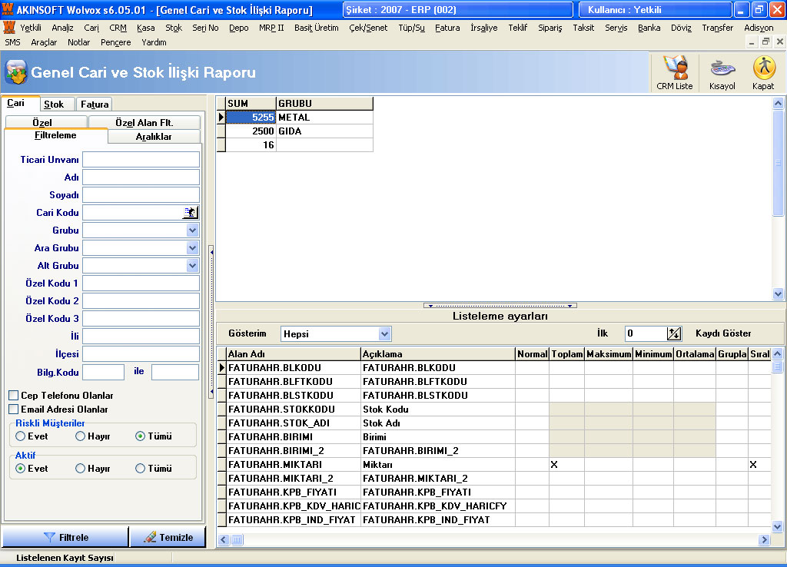Screen dimensions: 787x567
Task: Switch to the Fatura tab
Action: (95, 104)
